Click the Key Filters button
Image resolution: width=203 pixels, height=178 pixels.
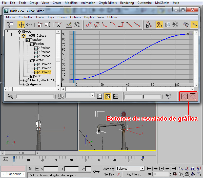click(133, 174)
